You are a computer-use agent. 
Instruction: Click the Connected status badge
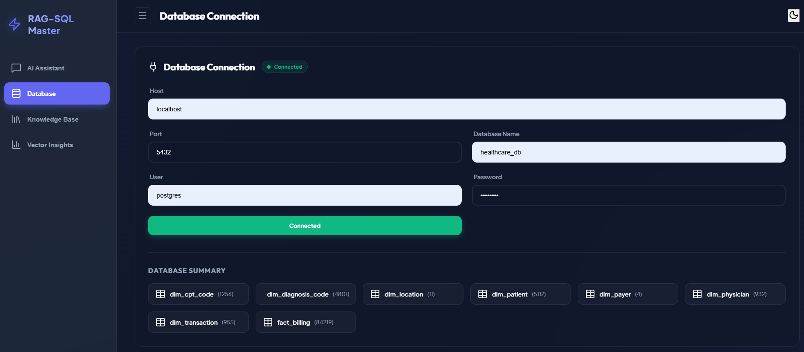285,67
